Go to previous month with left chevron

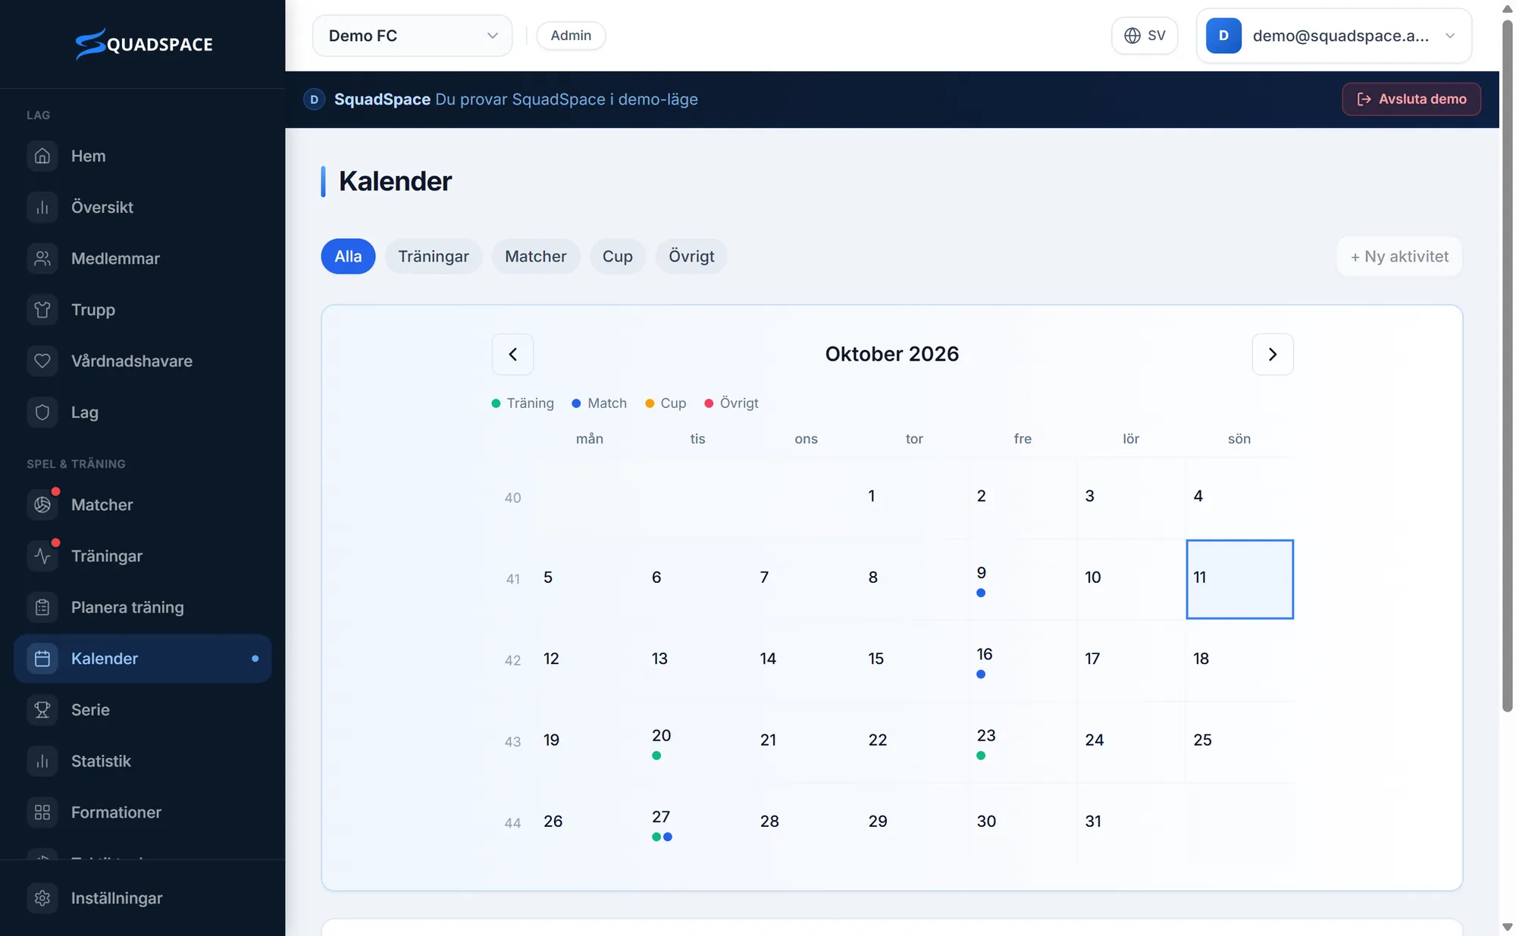coord(512,354)
